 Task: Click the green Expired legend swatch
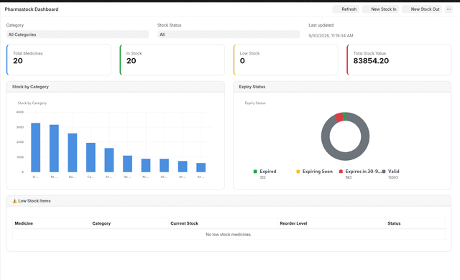pyautogui.click(x=255, y=172)
